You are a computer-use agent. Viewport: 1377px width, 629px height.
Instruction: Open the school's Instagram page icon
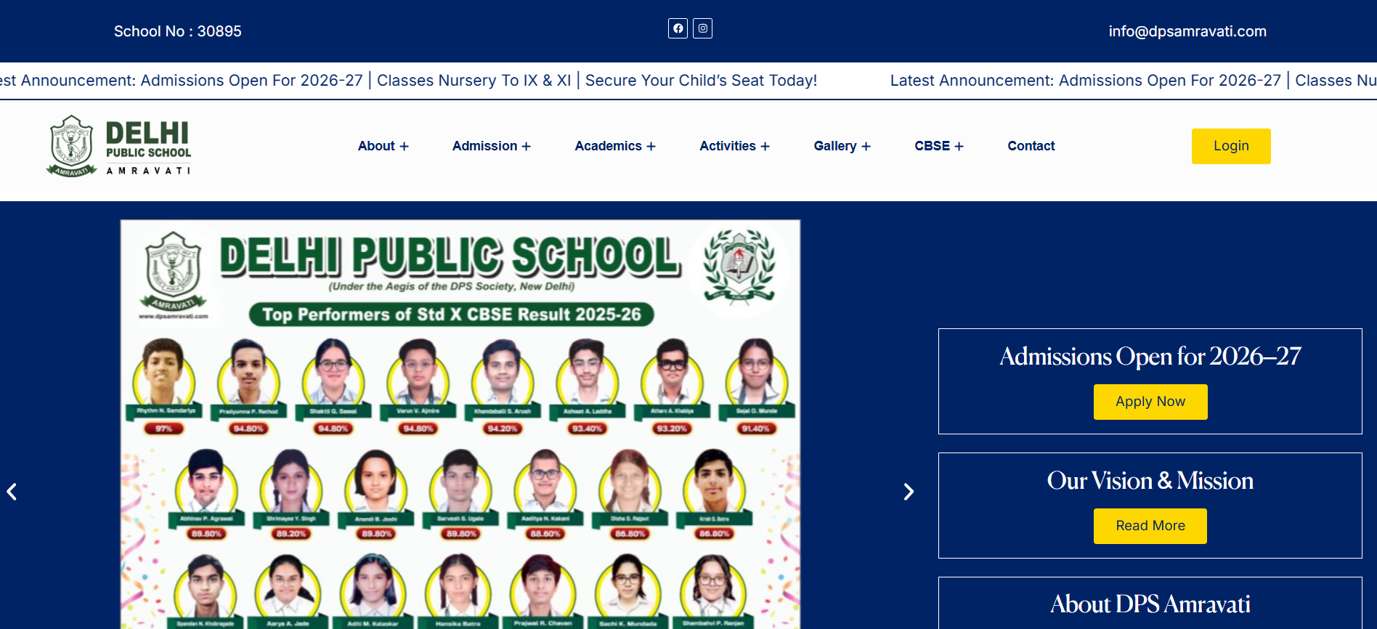[x=702, y=28]
